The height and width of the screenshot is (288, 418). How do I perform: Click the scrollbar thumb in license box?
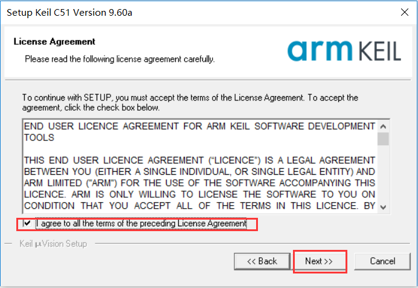click(x=384, y=139)
